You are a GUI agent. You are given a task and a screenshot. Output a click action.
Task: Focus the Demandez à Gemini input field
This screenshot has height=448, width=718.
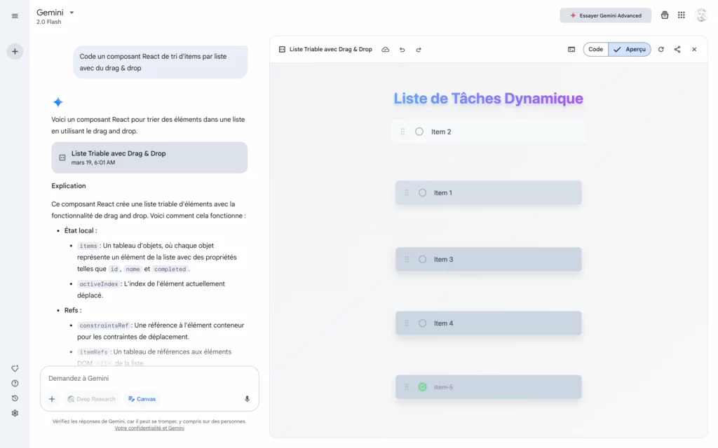point(147,378)
